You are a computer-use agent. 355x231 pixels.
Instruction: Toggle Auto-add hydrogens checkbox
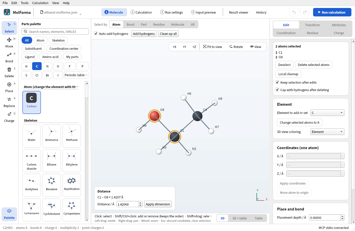(96, 34)
